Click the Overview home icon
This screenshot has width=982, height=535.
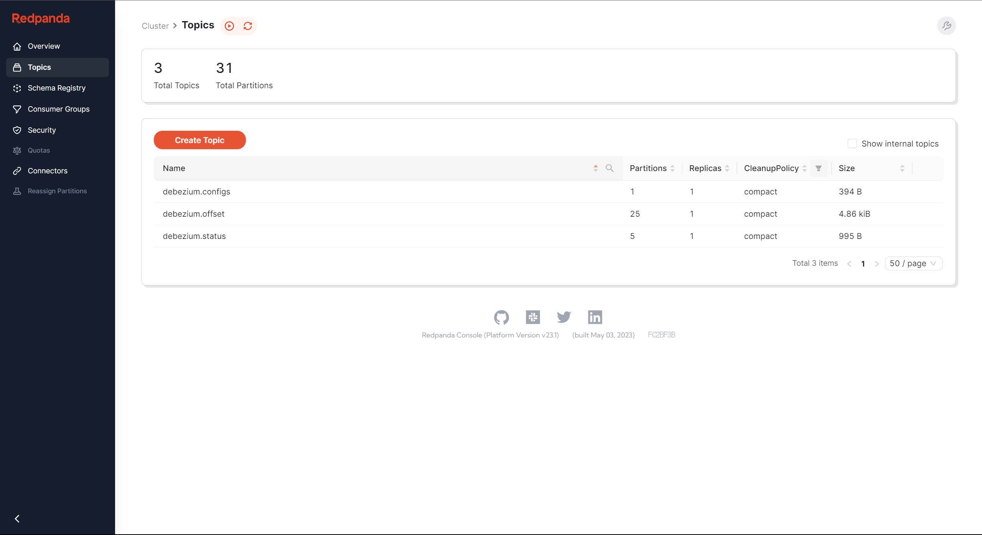(17, 46)
